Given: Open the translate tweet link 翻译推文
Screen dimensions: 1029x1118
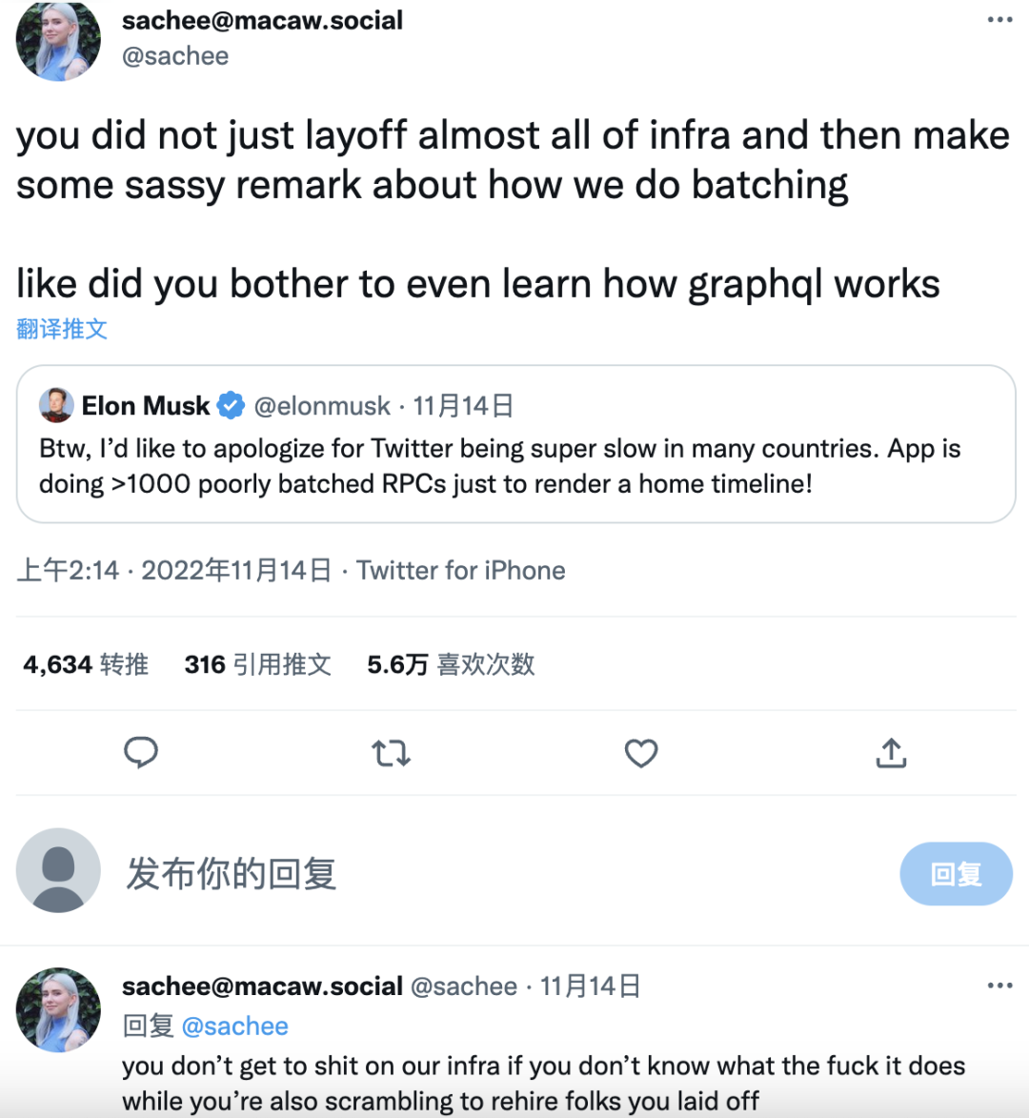Looking at the screenshot, I should coord(62,328).
